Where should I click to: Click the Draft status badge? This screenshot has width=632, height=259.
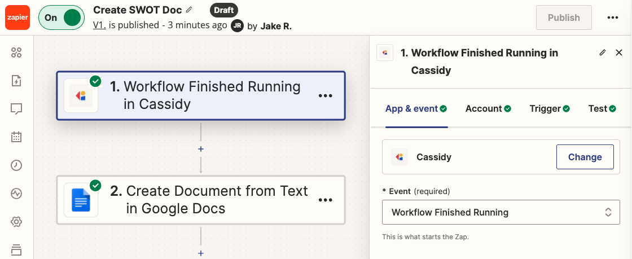pyautogui.click(x=223, y=11)
